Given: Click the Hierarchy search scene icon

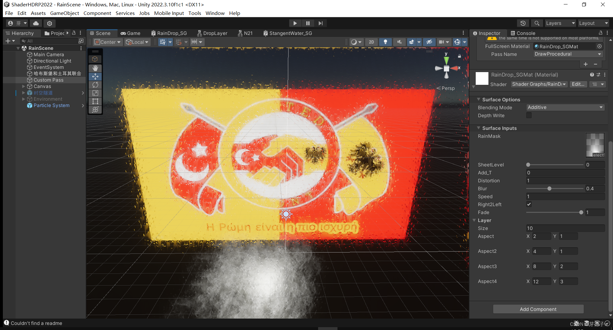Looking at the screenshot, I should point(81,41).
